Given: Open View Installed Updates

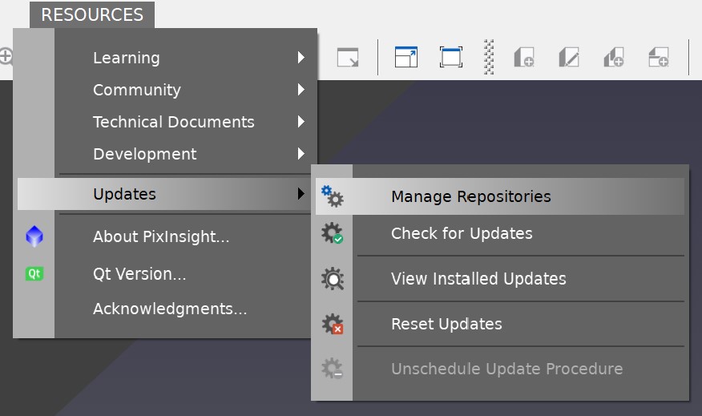Looking at the screenshot, I should tap(478, 279).
